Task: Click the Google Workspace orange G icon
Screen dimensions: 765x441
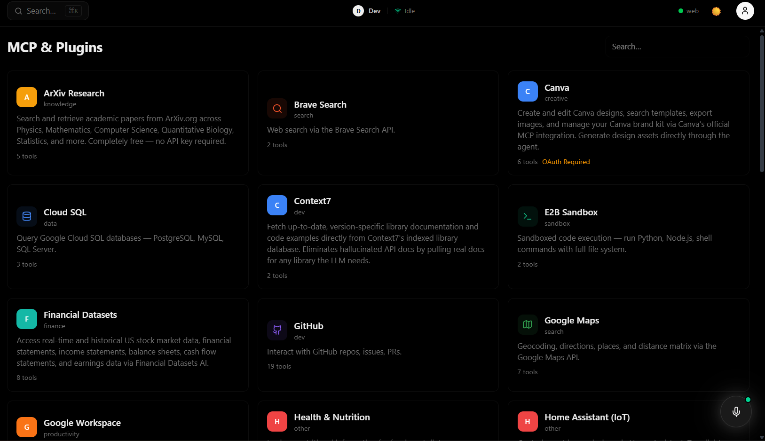Action: point(27,427)
